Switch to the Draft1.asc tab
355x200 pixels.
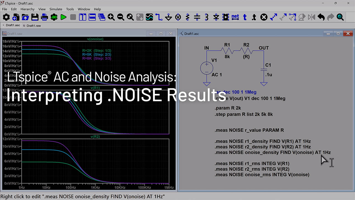pyautogui.click(x=13, y=25)
